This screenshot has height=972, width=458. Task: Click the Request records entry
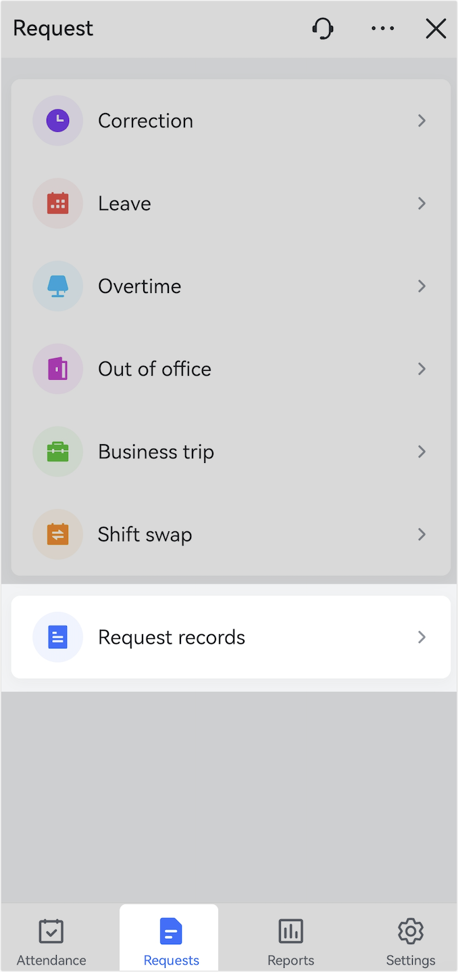click(x=230, y=637)
